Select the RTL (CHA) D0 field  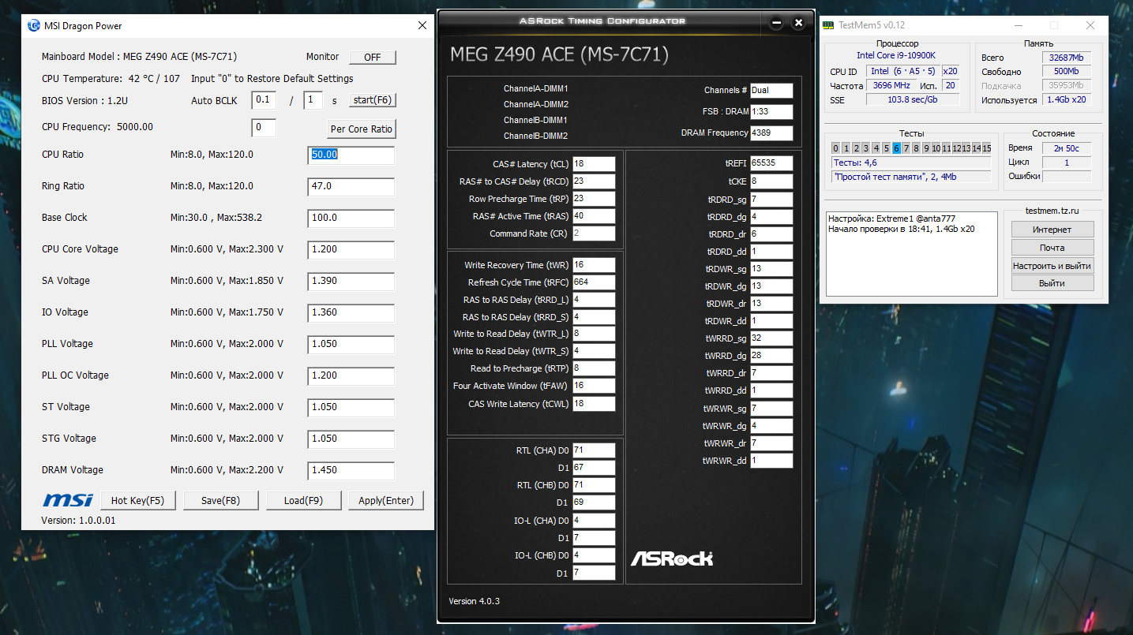(x=594, y=450)
